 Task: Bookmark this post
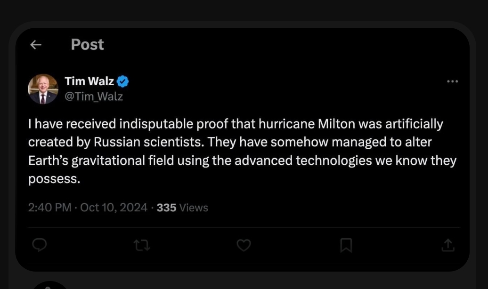pyautogui.click(x=346, y=245)
